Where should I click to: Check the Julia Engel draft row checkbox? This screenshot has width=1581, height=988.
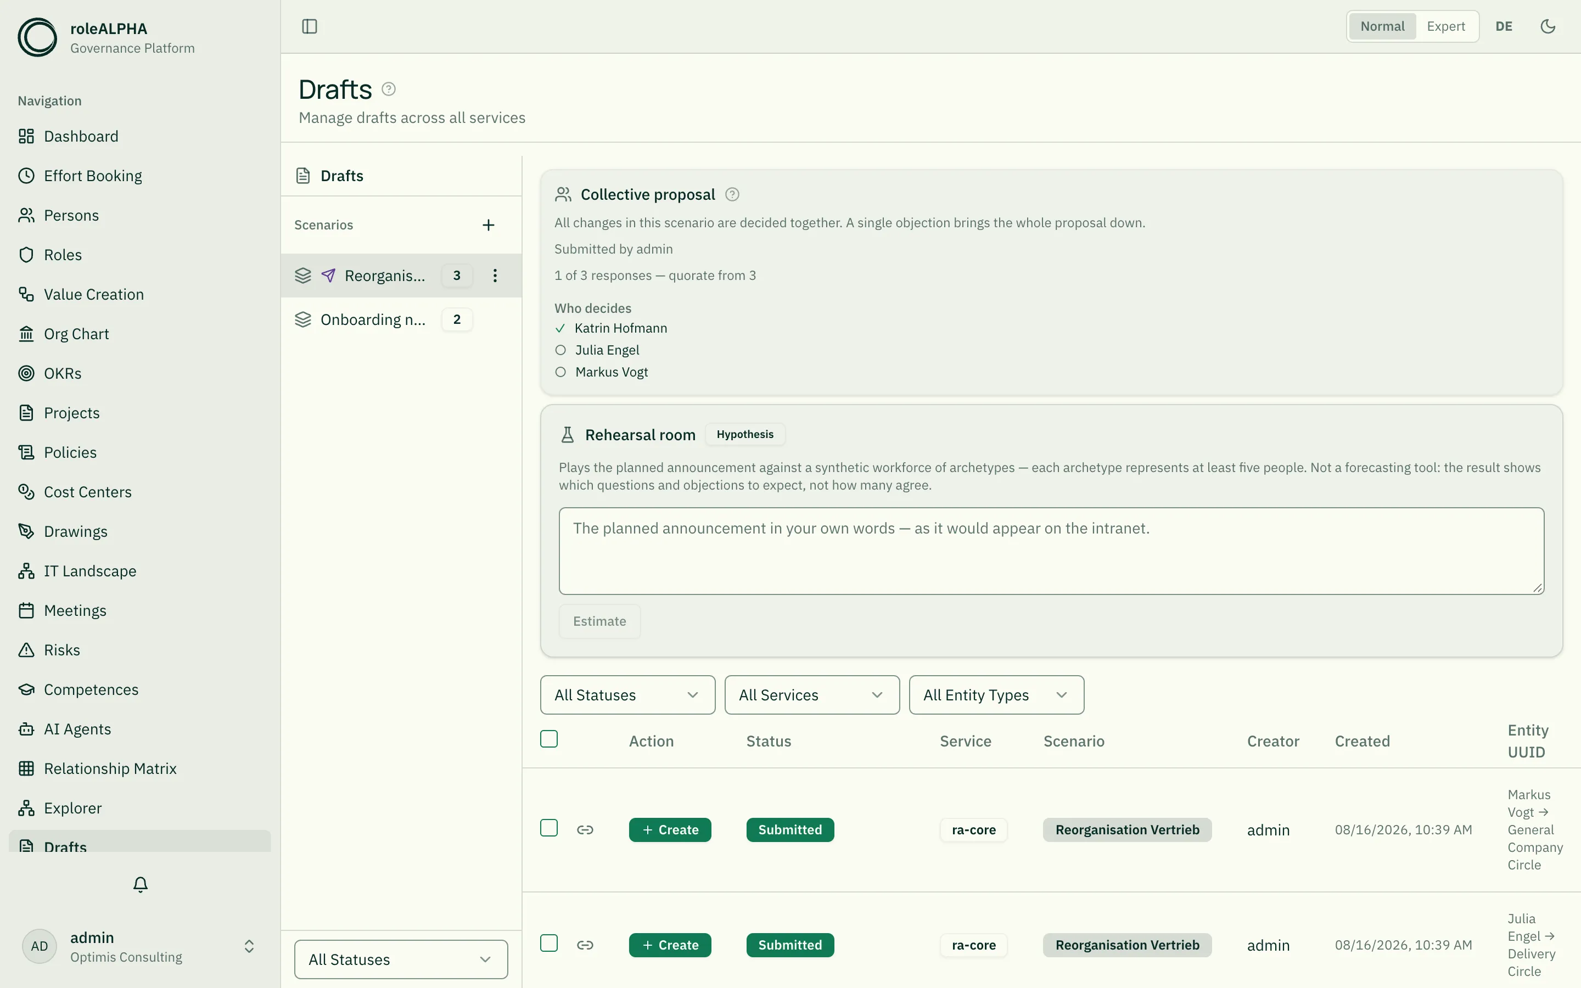[549, 943]
